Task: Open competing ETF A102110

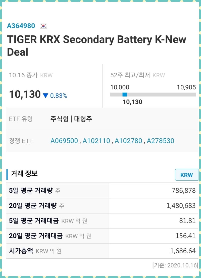Action: pos(96,141)
